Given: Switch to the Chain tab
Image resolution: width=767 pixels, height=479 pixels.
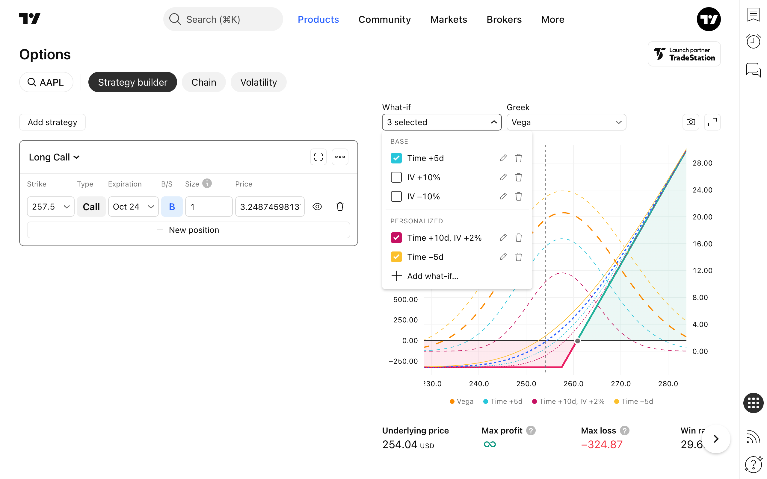Looking at the screenshot, I should tap(203, 82).
